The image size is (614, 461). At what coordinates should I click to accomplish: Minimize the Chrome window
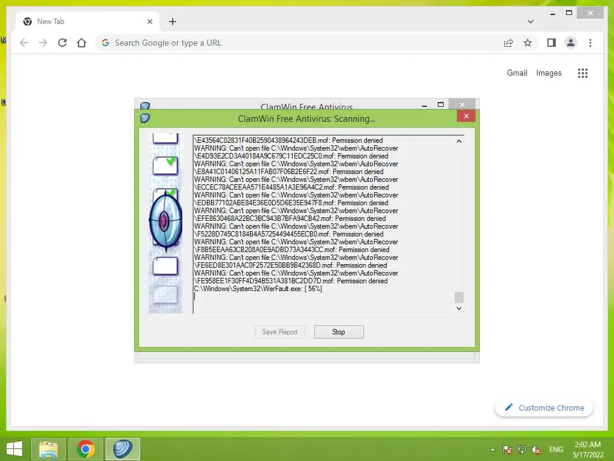[x=552, y=13]
